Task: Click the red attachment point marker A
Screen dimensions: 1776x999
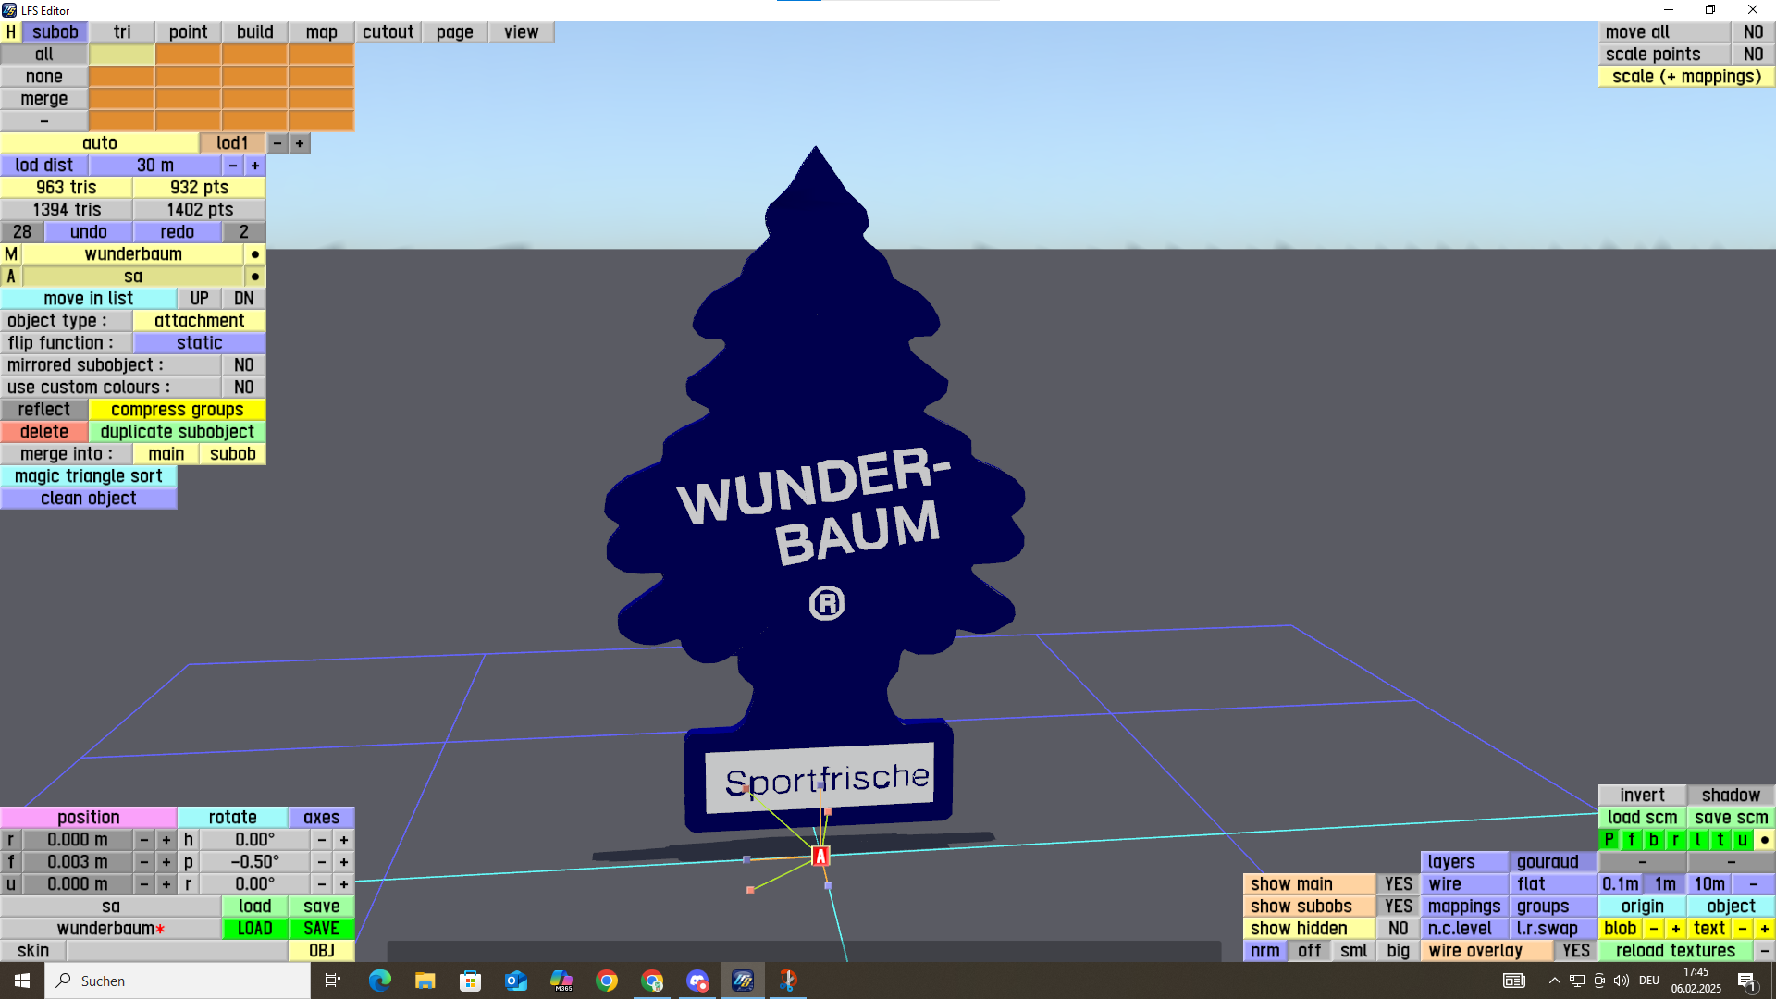Action: (x=820, y=857)
